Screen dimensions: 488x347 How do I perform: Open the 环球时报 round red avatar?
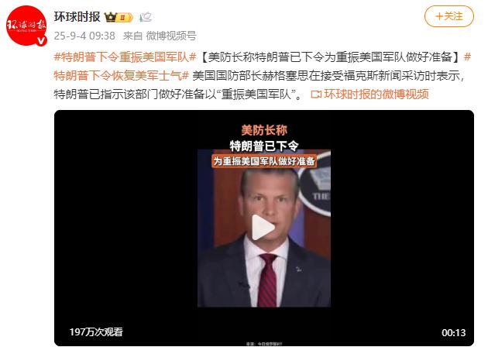26,26
